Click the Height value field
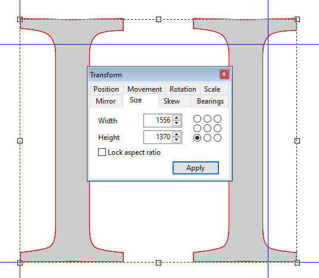319x278 pixels. 158,137
